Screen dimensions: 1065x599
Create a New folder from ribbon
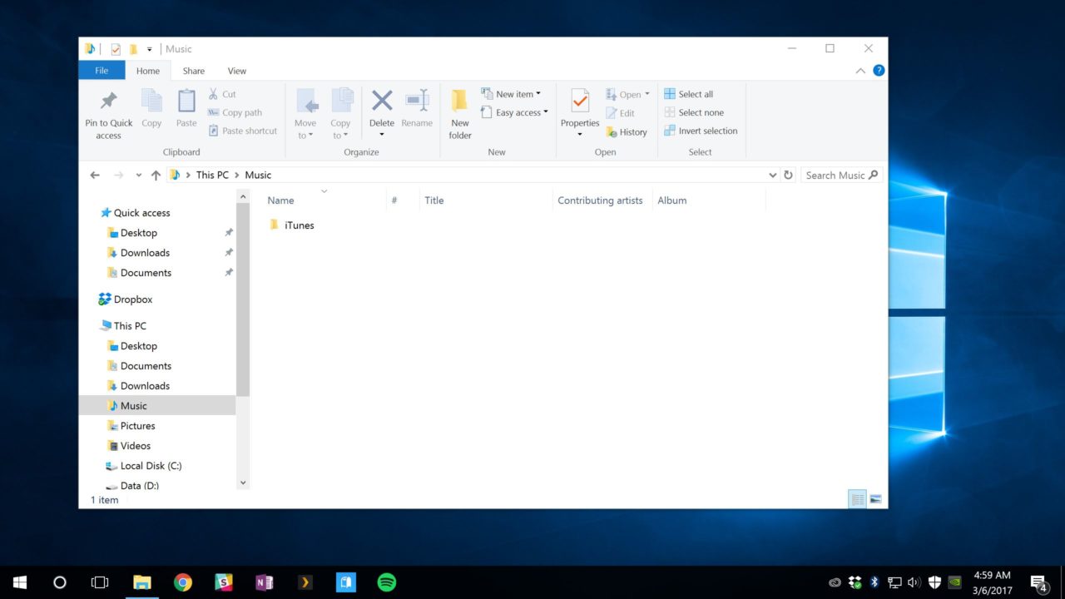point(460,115)
